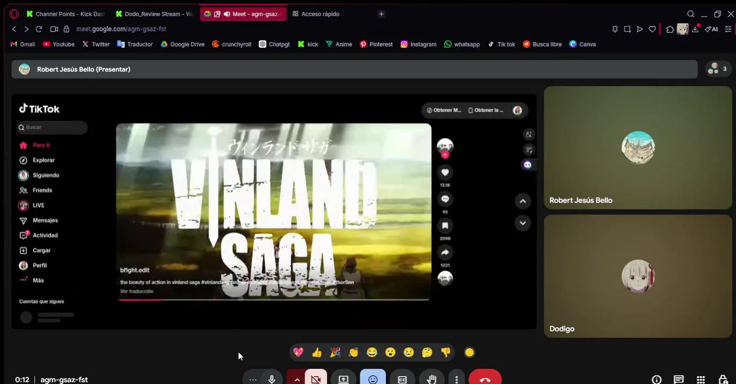This screenshot has width=736, height=384.
Task: Select Dodigo participant tile
Action: (638, 276)
